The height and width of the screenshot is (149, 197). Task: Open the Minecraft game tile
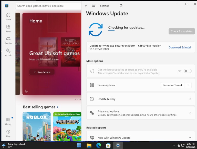67,126
